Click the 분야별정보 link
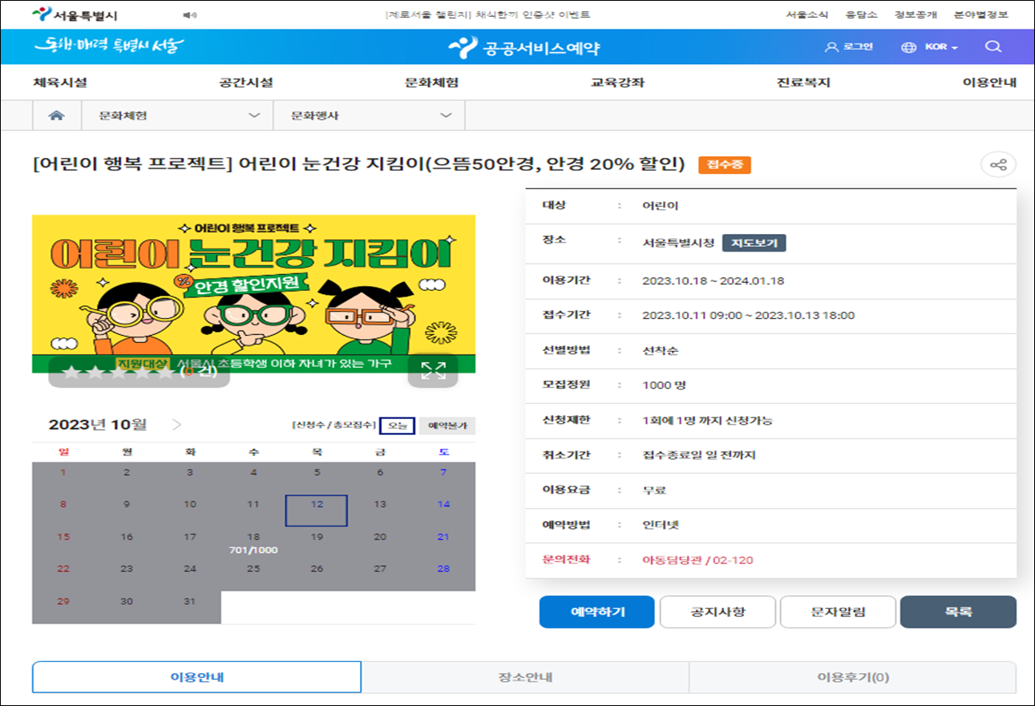Screen dimensions: 1035x706 pyautogui.click(x=980, y=15)
